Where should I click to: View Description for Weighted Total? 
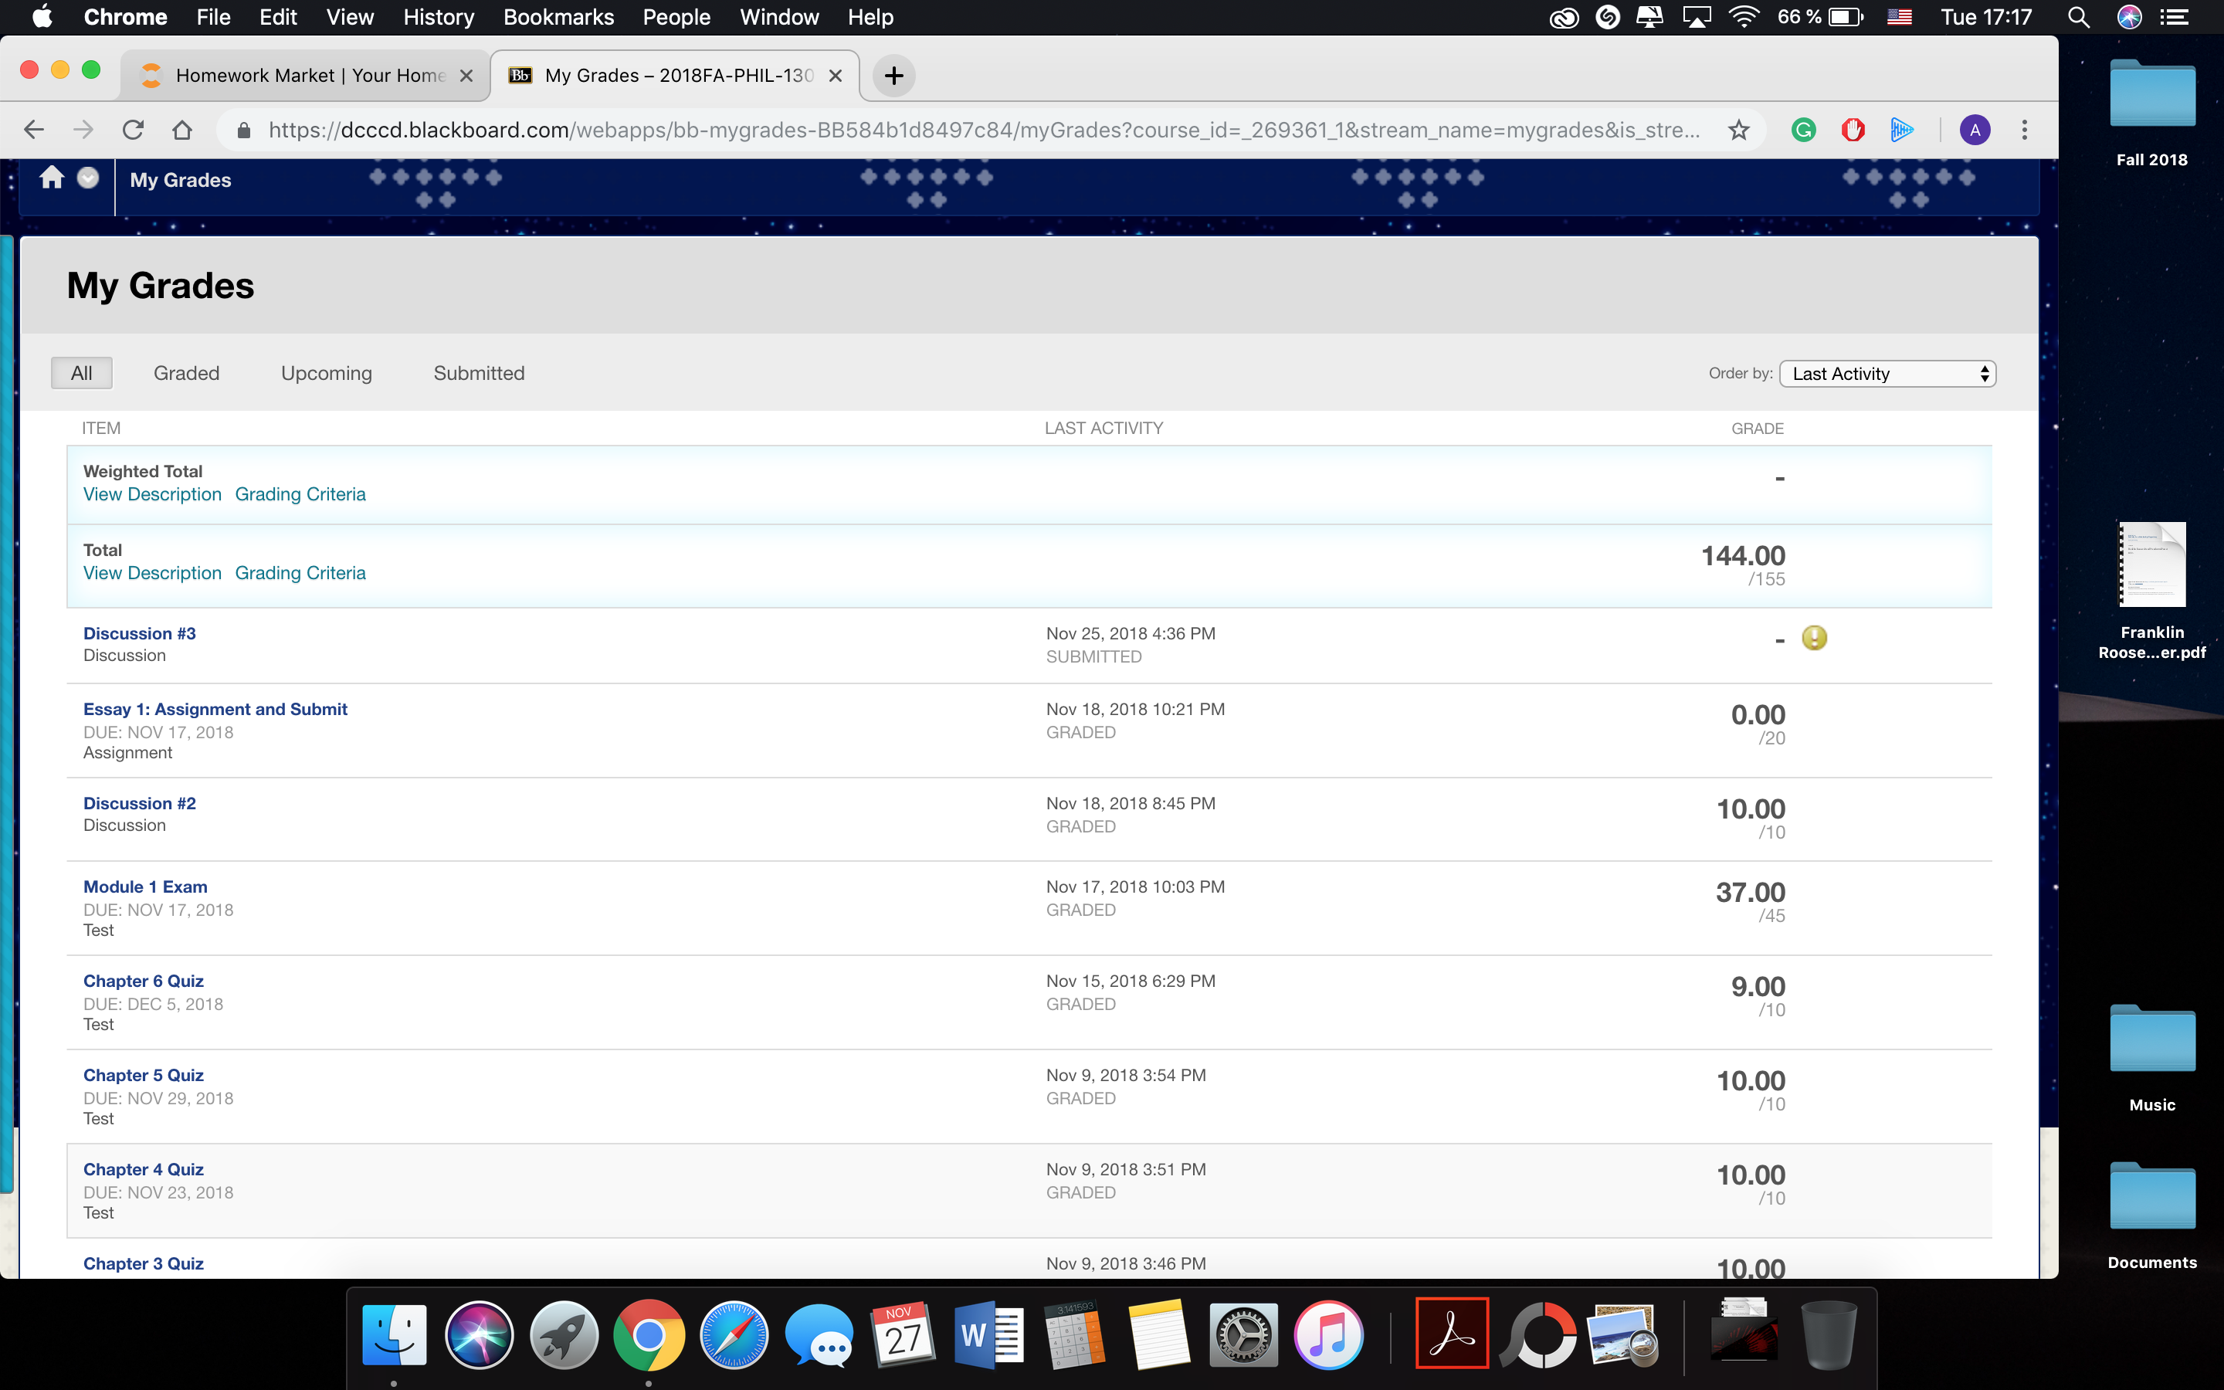coord(153,494)
